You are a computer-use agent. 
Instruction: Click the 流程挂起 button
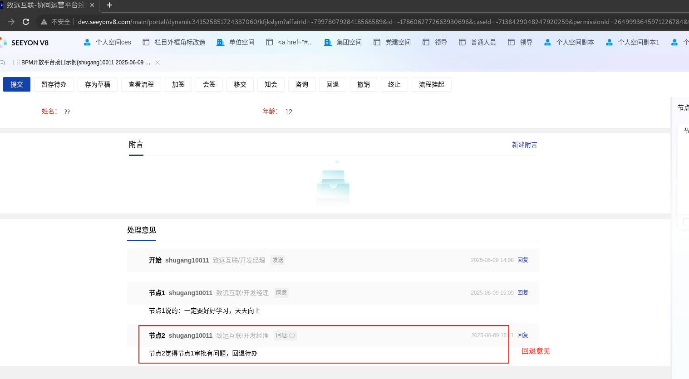(431, 84)
